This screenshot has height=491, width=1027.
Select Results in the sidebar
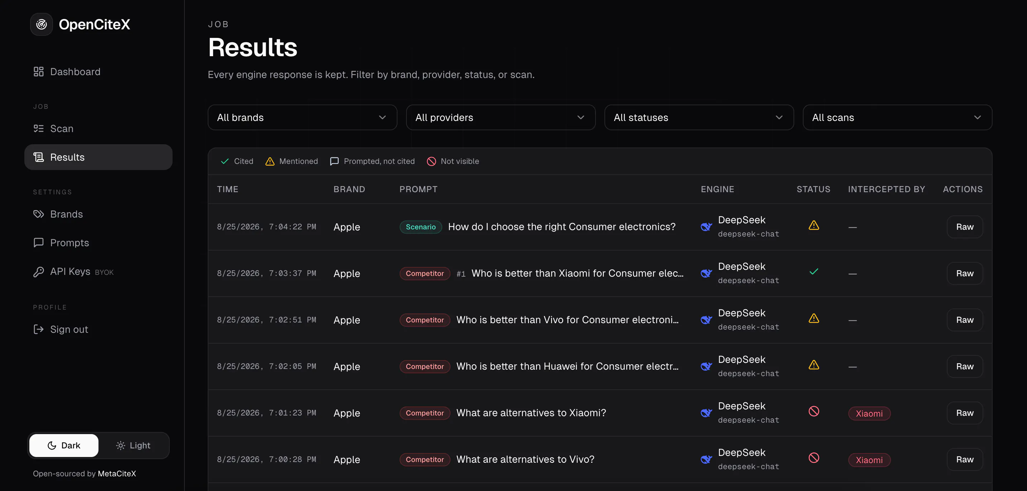pos(98,157)
